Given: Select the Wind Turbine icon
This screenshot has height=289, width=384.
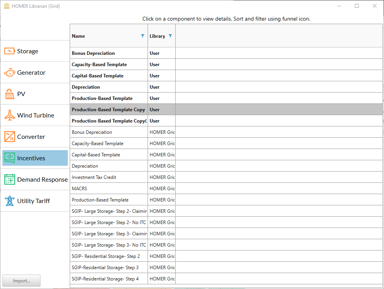Looking at the screenshot, I should [9, 115].
